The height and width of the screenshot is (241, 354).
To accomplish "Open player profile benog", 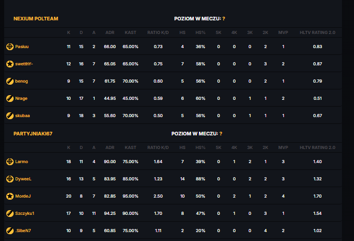I will (x=21, y=81).
